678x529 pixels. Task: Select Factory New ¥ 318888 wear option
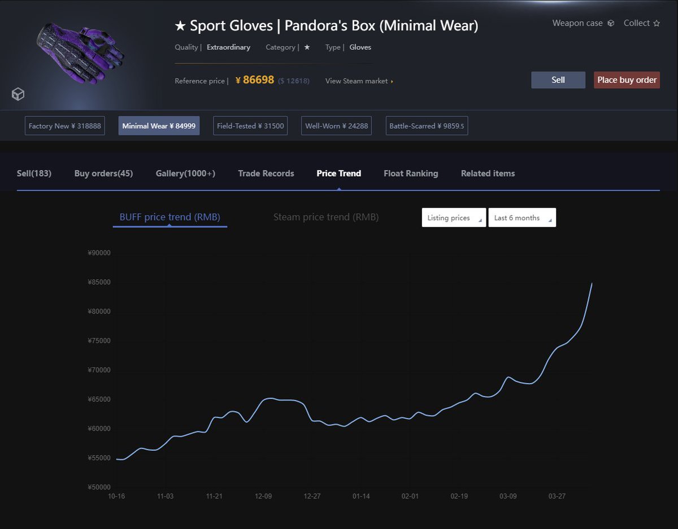[x=65, y=126]
